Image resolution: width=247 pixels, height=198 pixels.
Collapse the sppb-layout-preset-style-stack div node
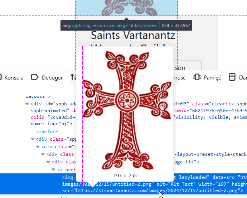pos(43,154)
